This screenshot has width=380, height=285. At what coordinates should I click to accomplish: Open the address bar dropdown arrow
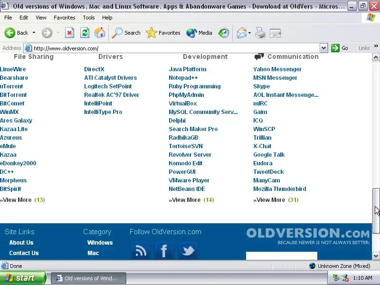click(323, 48)
